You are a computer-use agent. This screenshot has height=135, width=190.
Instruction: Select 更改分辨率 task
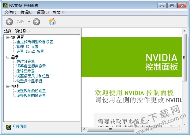tap(25, 62)
